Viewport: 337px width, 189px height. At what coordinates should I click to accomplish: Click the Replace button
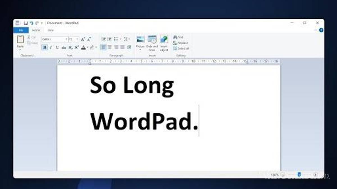point(181,43)
